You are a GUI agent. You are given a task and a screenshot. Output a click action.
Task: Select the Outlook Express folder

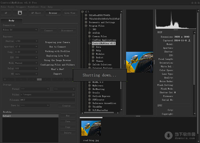(x=101, y=96)
